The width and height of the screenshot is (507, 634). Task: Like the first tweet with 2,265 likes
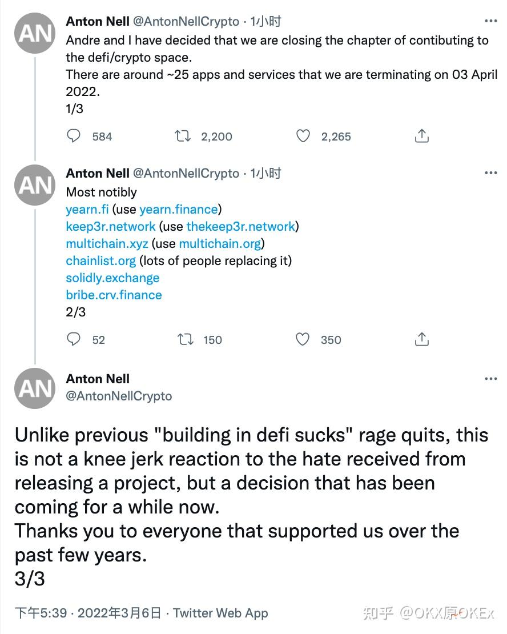pyautogui.click(x=303, y=136)
